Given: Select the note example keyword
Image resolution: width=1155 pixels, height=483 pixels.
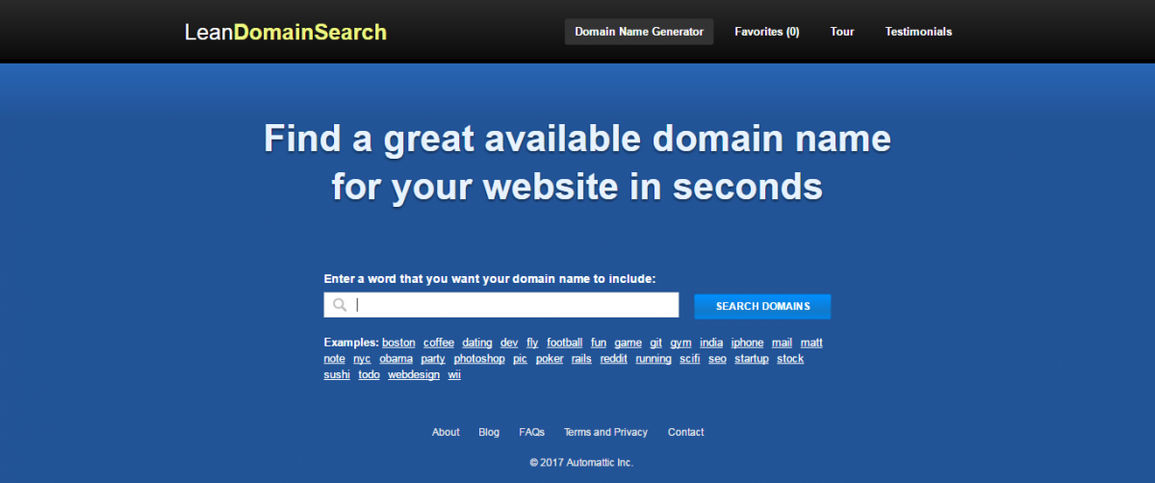Looking at the screenshot, I should [335, 359].
